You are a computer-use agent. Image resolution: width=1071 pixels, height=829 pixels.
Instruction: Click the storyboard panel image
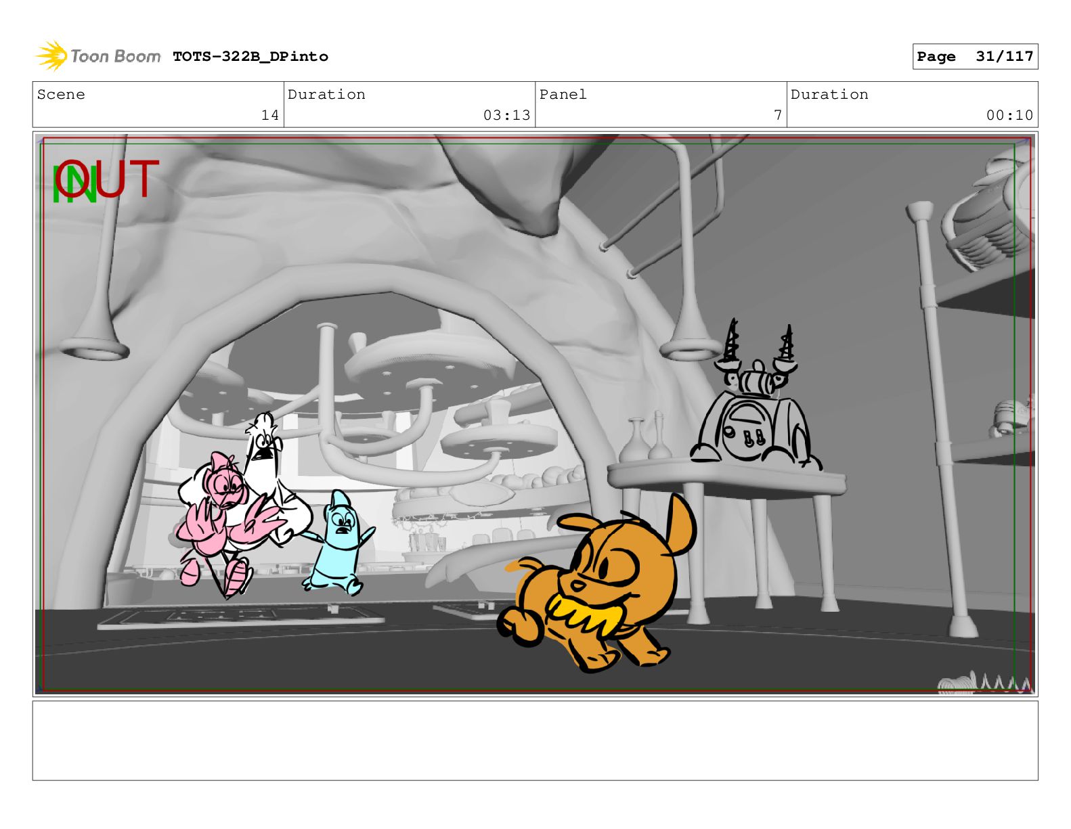tap(535, 414)
